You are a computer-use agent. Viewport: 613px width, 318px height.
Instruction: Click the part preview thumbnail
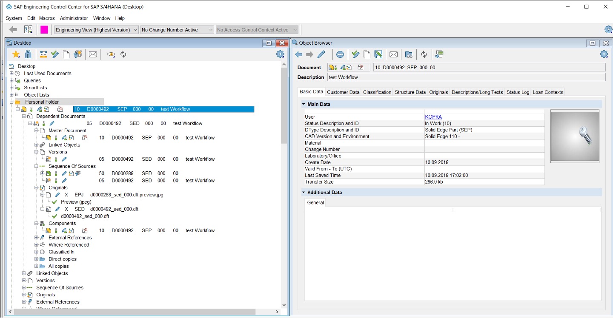(575, 136)
